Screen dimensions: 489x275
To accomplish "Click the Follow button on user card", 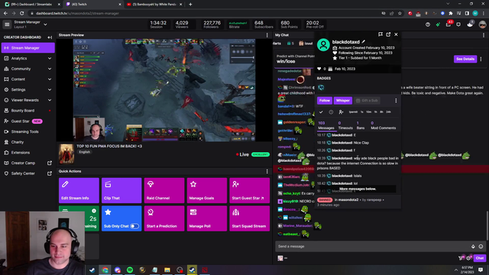I will (325, 100).
